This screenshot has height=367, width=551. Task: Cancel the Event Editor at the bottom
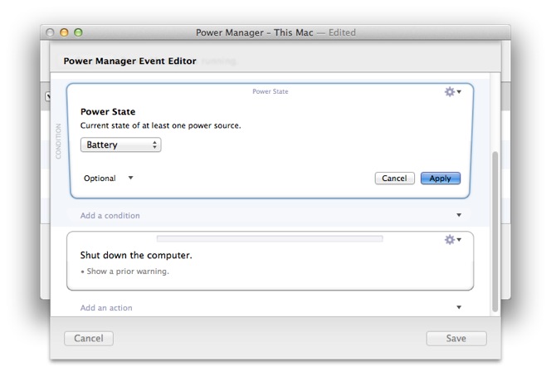[x=89, y=338]
